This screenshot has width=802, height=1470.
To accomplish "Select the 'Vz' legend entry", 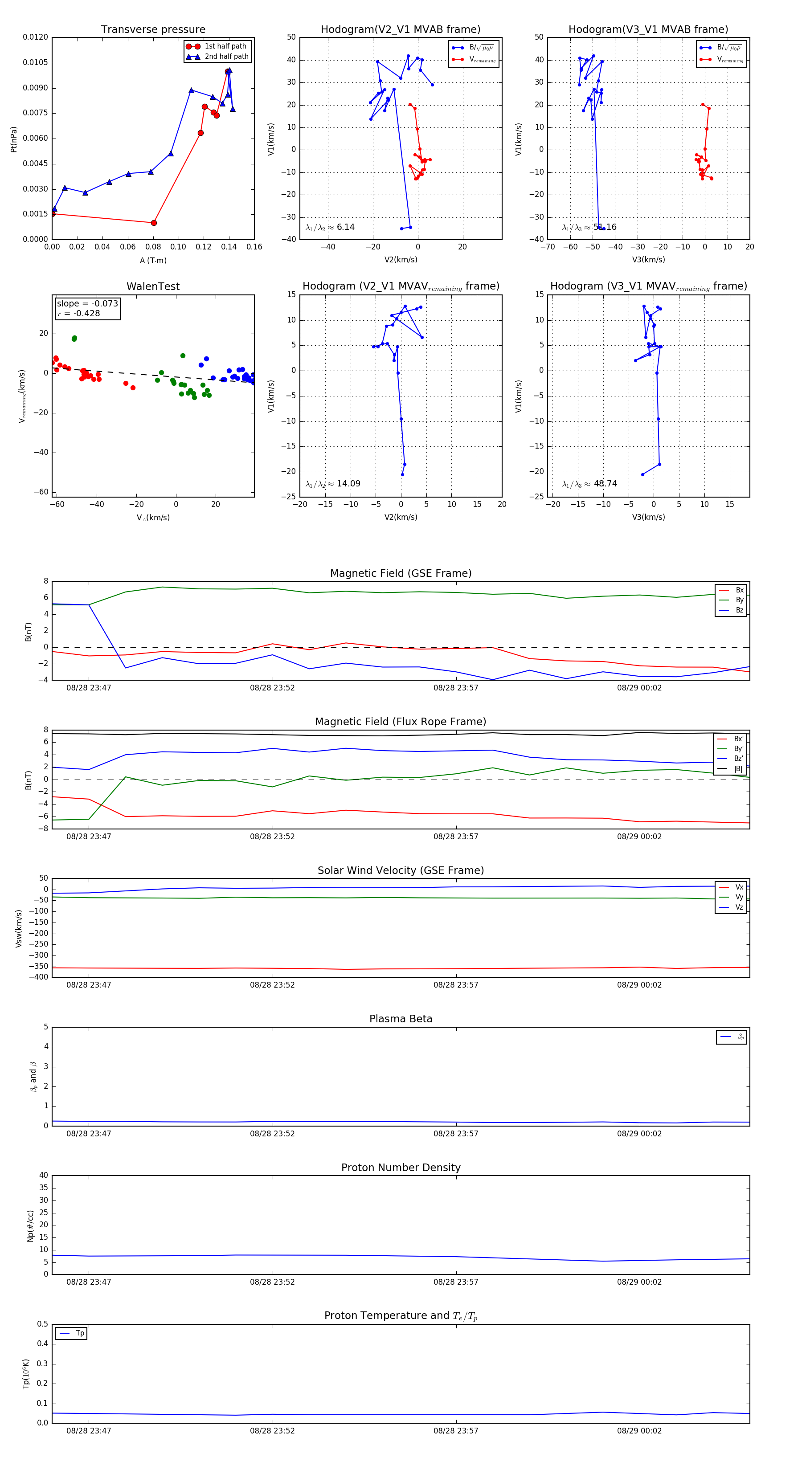I will click(x=731, y=907).
